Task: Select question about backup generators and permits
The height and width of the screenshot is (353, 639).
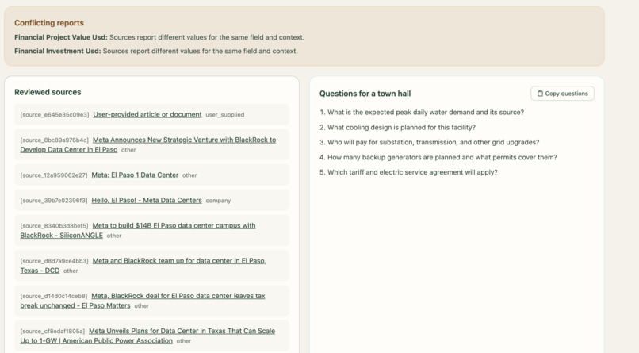Action: click(x=438, y=157)
